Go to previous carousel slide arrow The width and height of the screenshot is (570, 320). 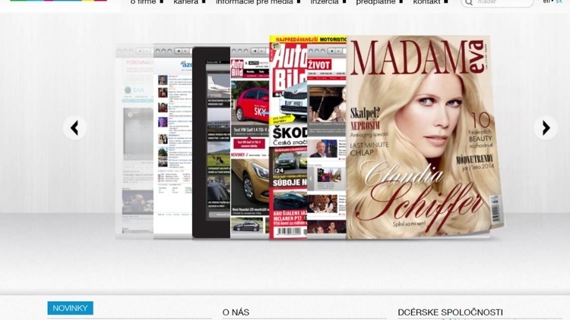tap(74, 127)
